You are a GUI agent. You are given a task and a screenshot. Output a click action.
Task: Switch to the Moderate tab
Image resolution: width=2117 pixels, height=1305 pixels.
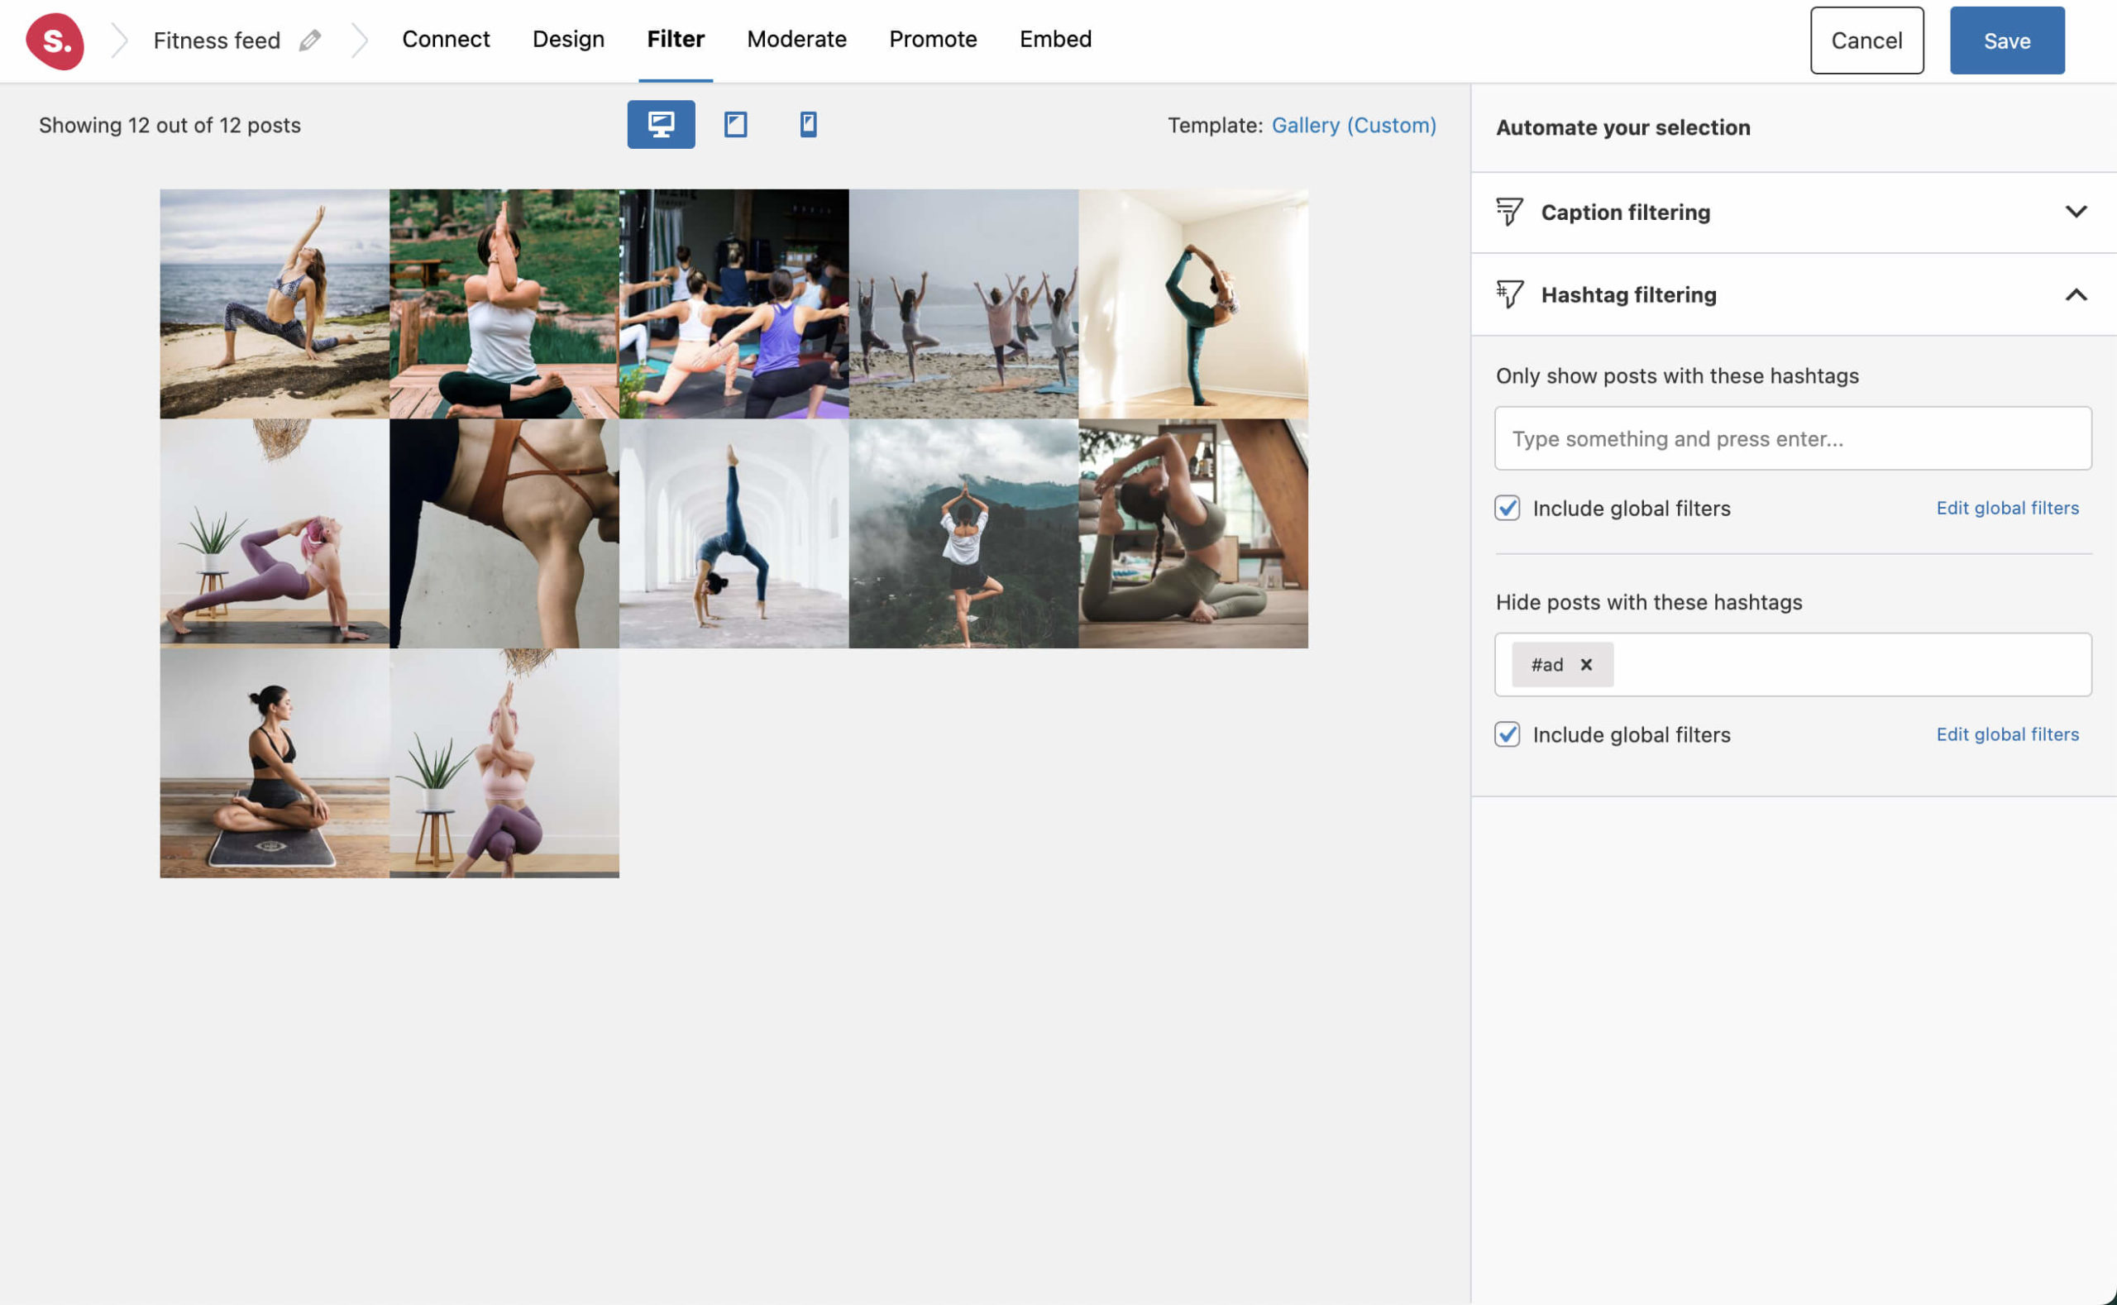coord(796,39)
